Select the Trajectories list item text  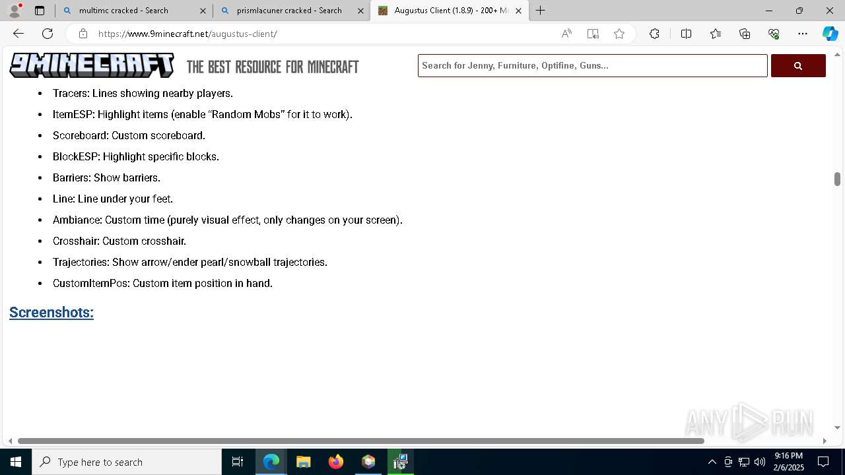190,262
